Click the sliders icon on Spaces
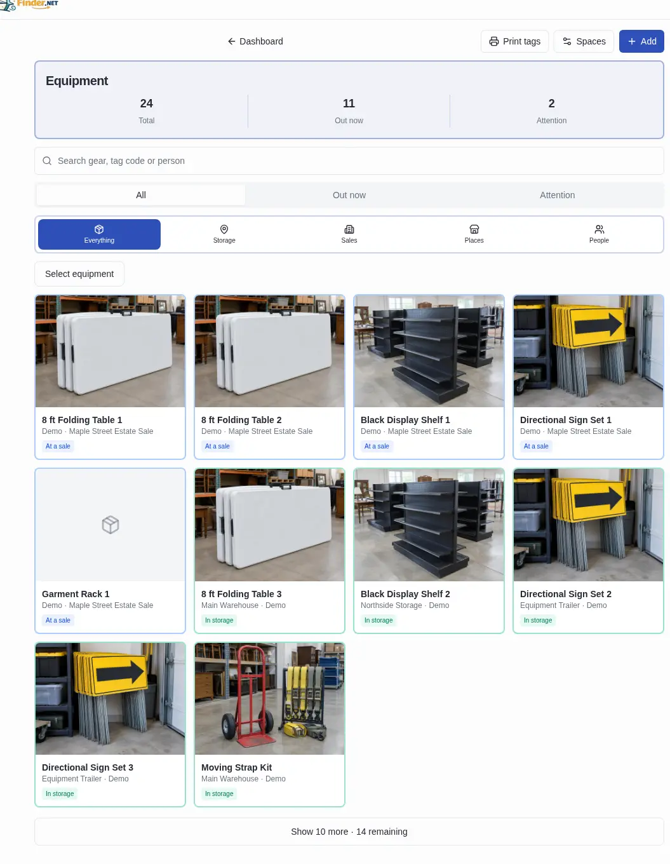Image resolution: width=670 pixels, height=864 pixels. [567, 41]
